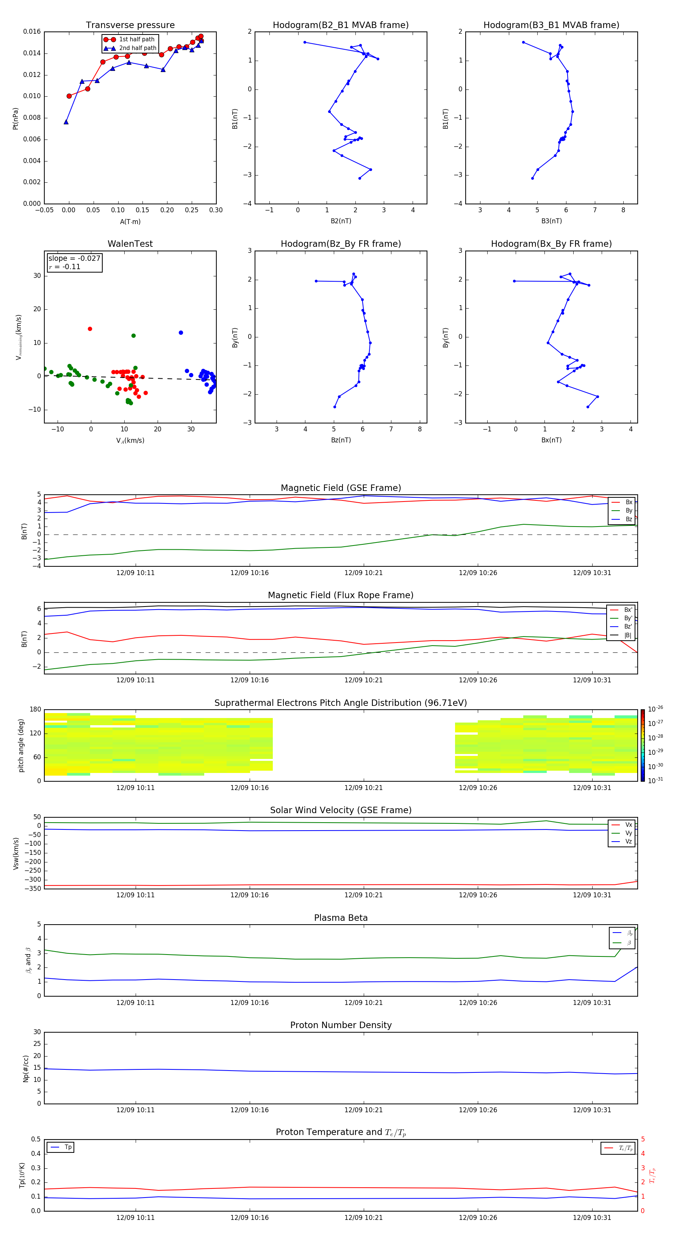Image resolution: width=682 pixels, height=1251 pixels.
Task: Click the V_remaining(km/s) y-axis label
Action: coord(19,337)
